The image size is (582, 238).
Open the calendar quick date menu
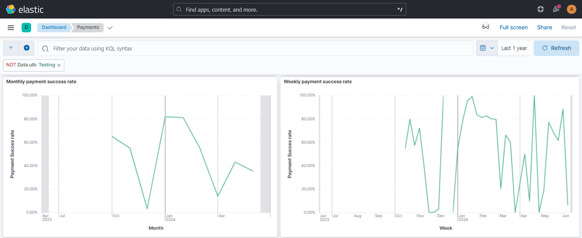(487, 48)
